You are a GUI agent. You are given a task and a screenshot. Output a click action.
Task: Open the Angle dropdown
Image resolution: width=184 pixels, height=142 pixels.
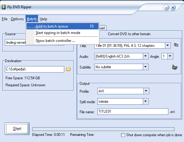point(170,56)
